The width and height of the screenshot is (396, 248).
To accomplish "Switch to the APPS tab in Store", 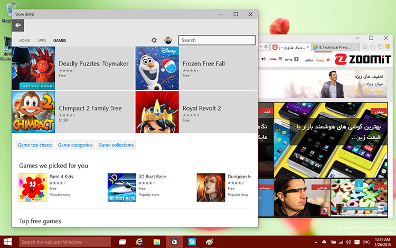I will [42, 41].
